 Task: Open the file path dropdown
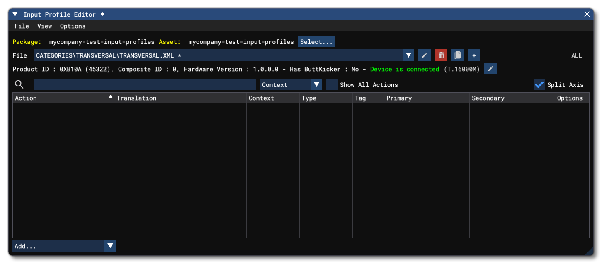408,55
